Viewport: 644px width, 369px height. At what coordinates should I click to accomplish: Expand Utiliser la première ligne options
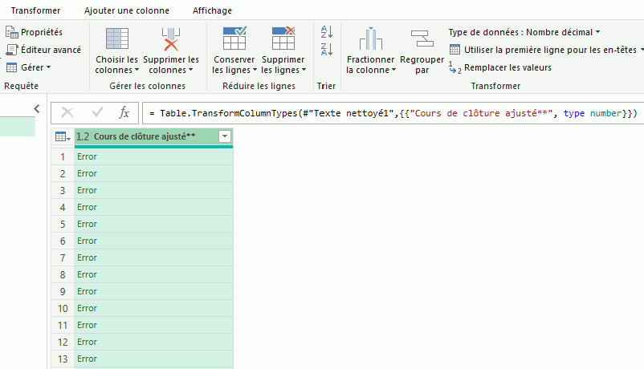[x=640, y=51]
